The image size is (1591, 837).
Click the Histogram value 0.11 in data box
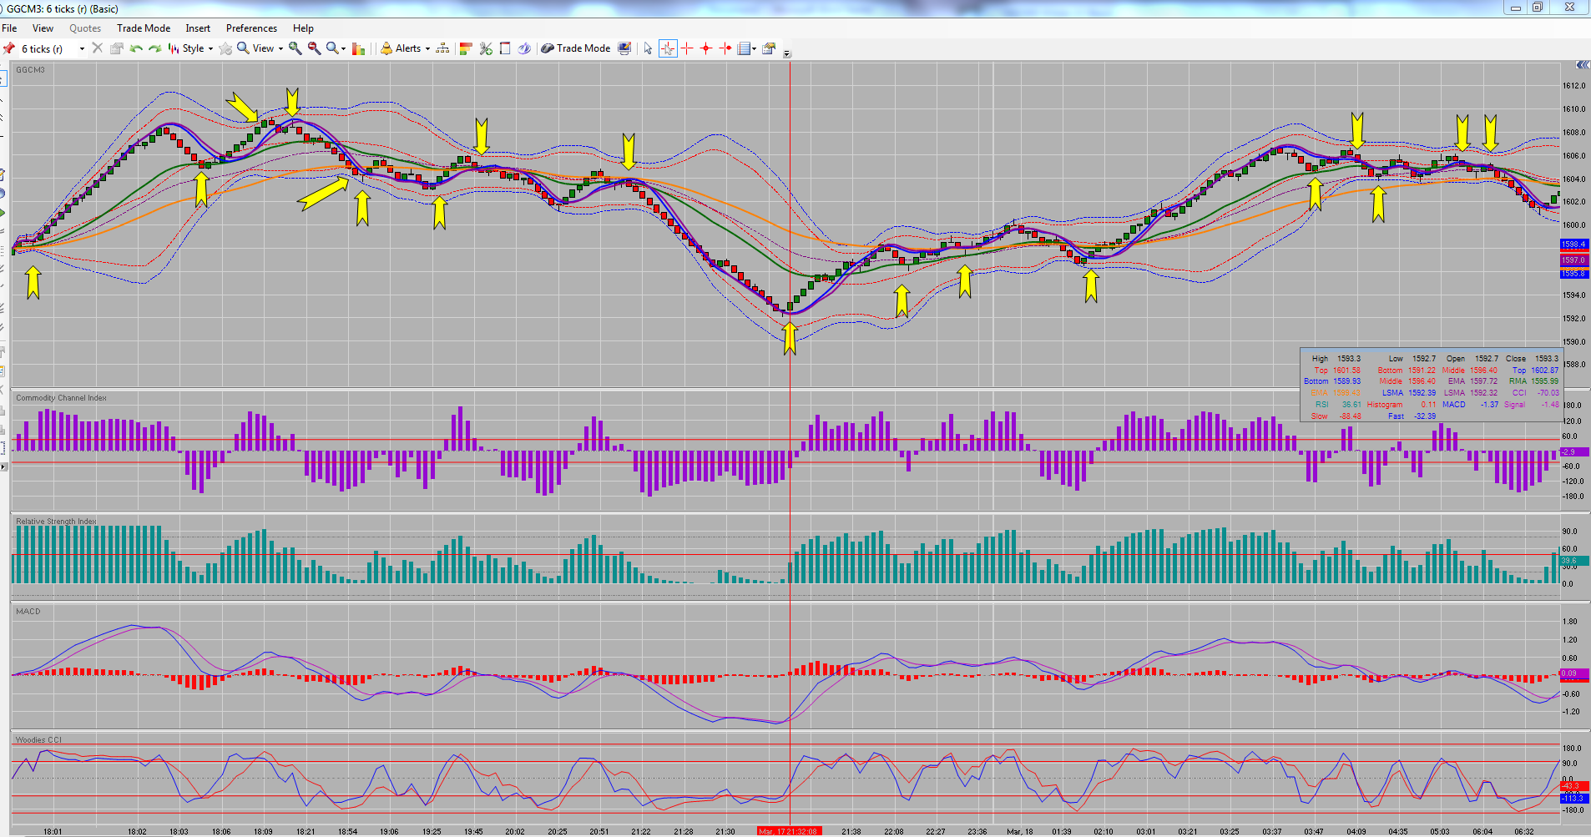[1429, 405]
